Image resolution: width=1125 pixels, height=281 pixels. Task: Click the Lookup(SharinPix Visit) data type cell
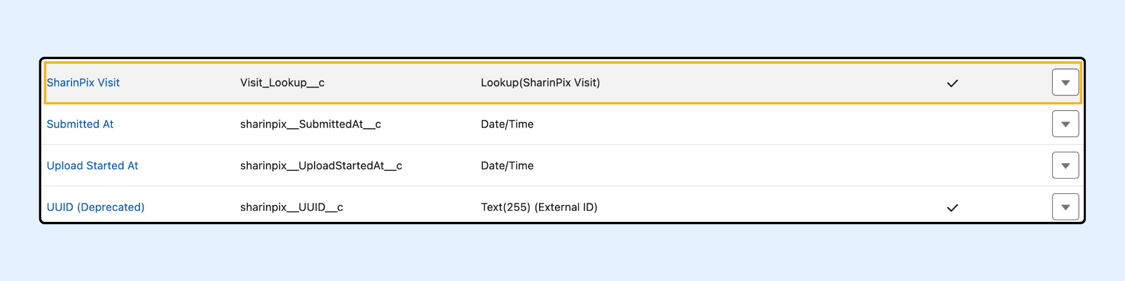(540, 83)
